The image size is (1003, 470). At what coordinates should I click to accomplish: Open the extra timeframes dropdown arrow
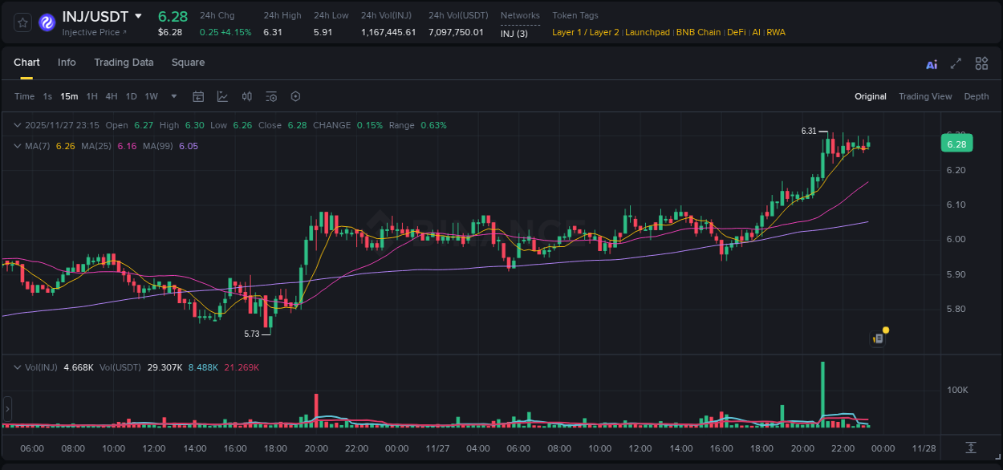tap(173, 95)
